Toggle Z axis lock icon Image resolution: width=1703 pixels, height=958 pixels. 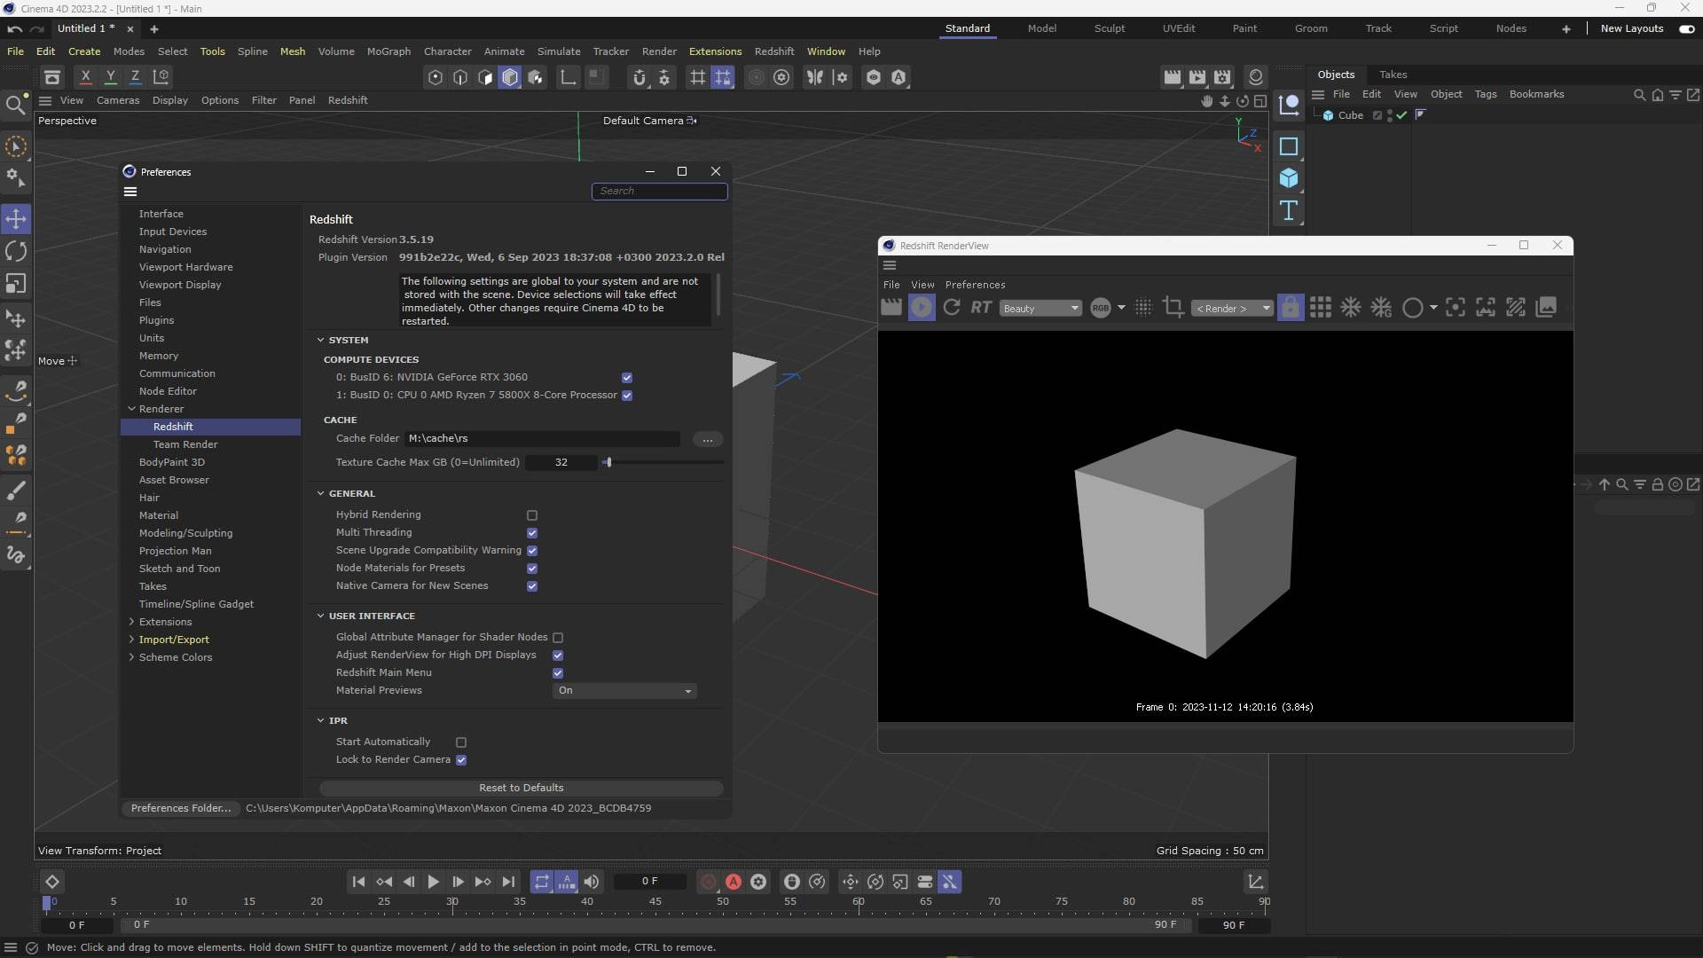click(135, 77)
